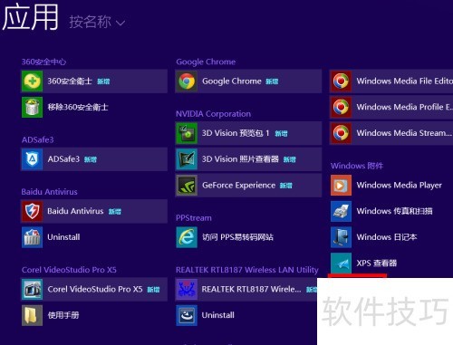Open the 按名称 sort dropdown
The image size is (453, 345).
pyautogui.click(x=97, y=22)
